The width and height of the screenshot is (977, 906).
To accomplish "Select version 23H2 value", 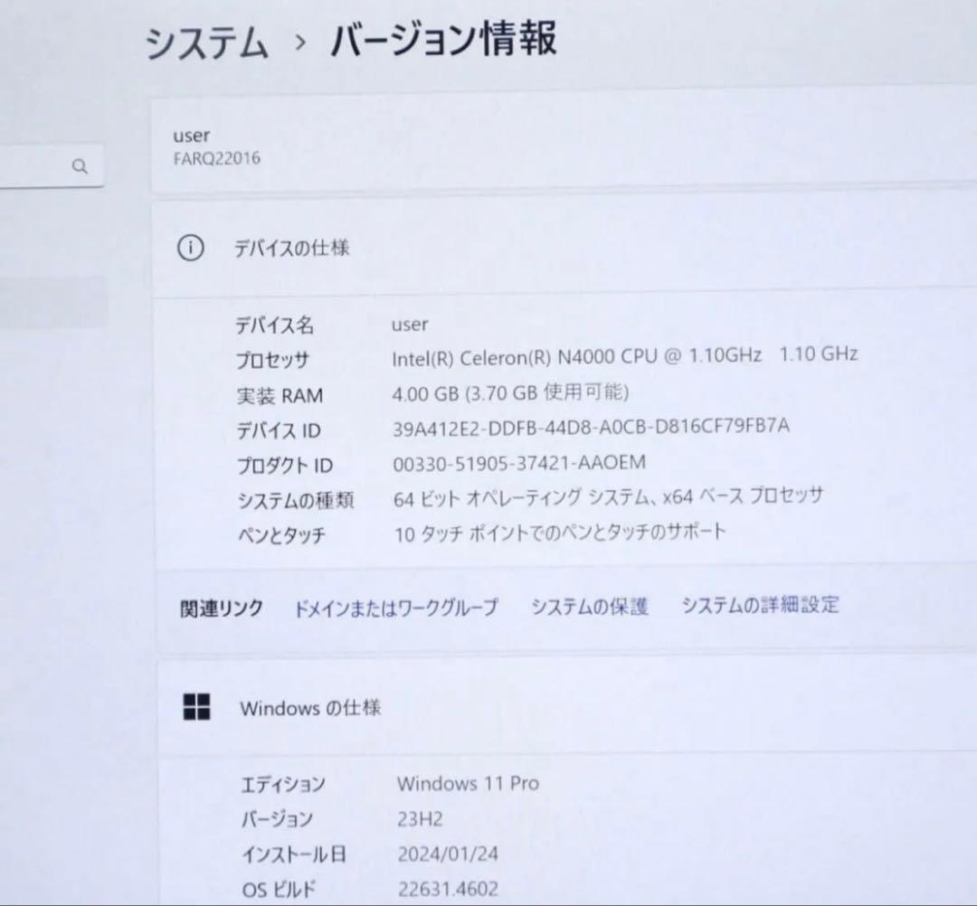I will click(x=420, y=819).
